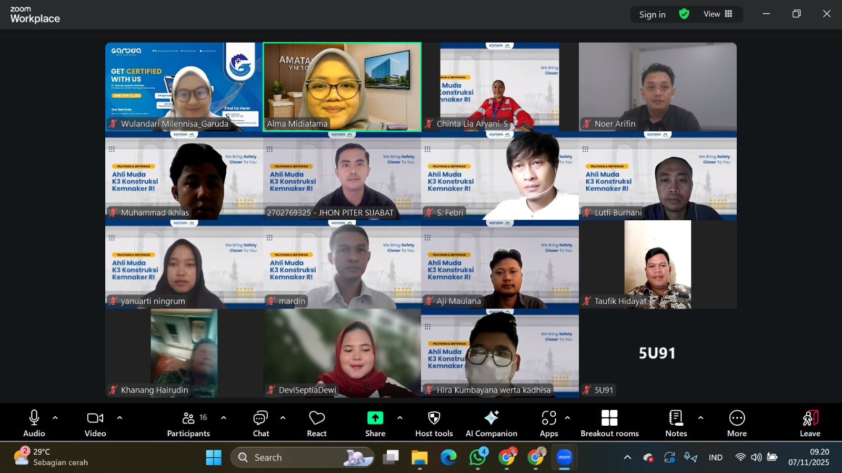Open the View layout menu
Viewport: 842px width, 473px height.
point(718,14)
